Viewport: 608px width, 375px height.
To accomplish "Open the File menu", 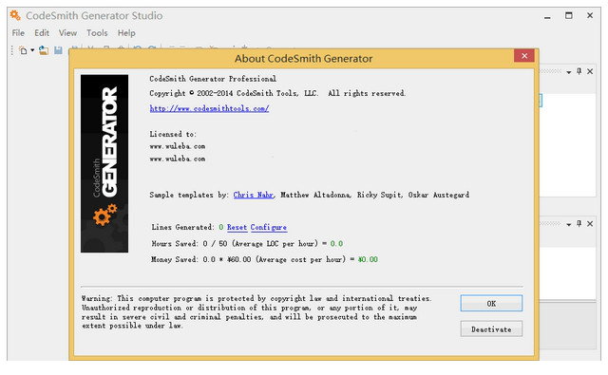I will pos(18,33).
